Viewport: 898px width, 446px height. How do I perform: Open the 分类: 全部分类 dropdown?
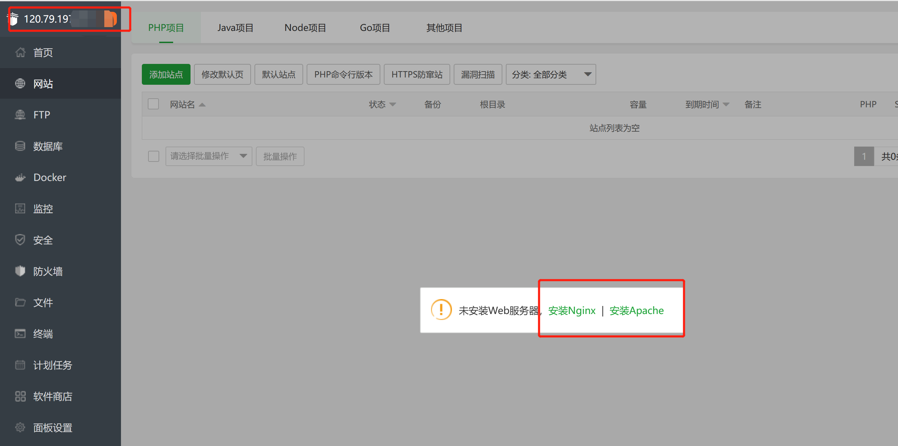click(x=551, y=75)
